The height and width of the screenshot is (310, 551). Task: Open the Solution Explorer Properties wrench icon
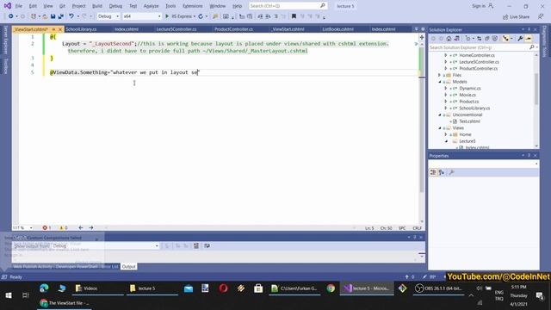[520, 38]
